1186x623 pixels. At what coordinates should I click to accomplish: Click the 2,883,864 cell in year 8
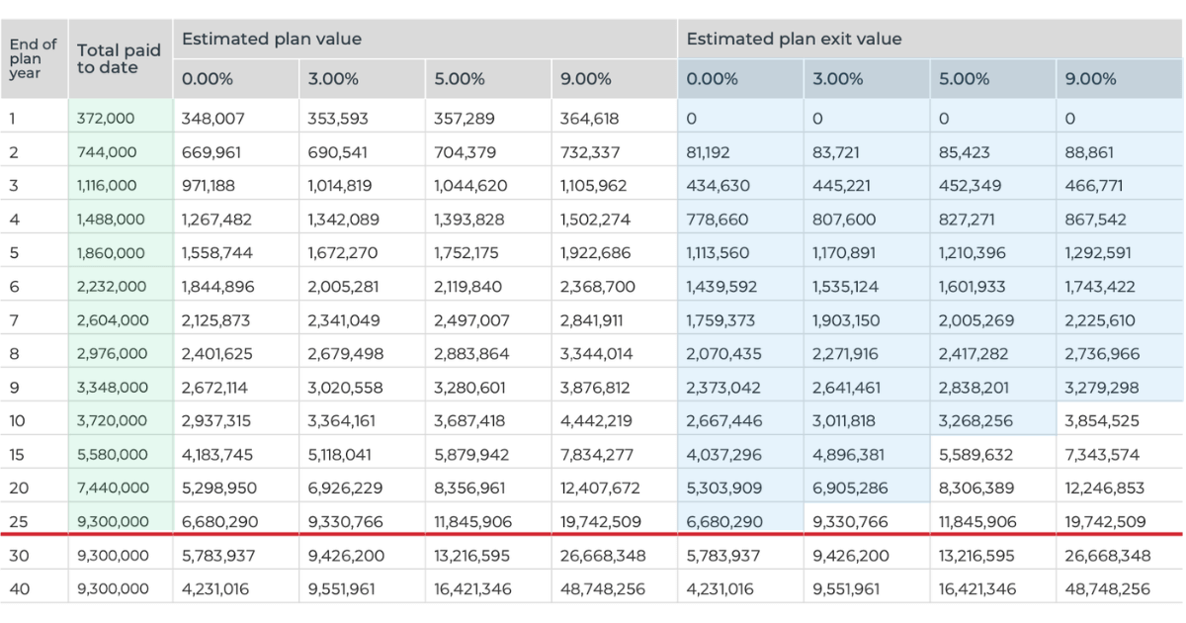point(469,354)
